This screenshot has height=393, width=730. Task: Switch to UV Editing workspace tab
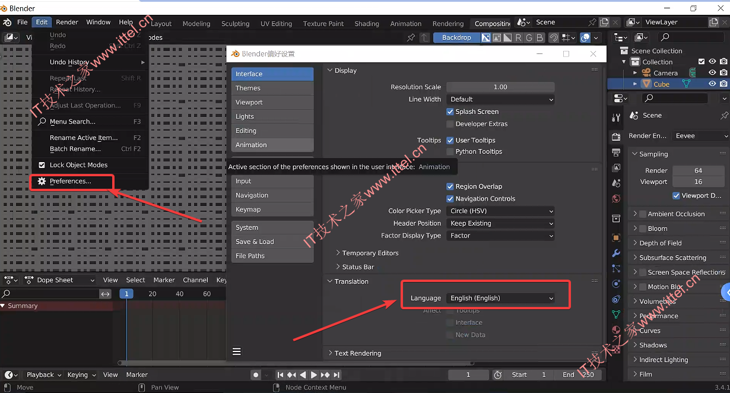click(x=276, y=24)
